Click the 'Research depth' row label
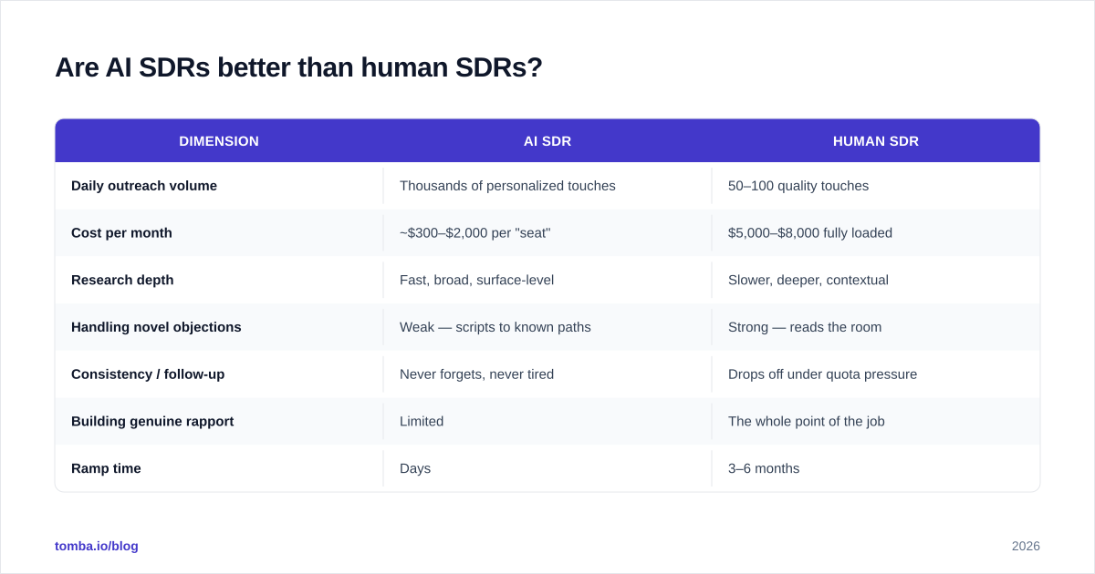The height and width of the screenshot is (574, 1095). [122, 280]
